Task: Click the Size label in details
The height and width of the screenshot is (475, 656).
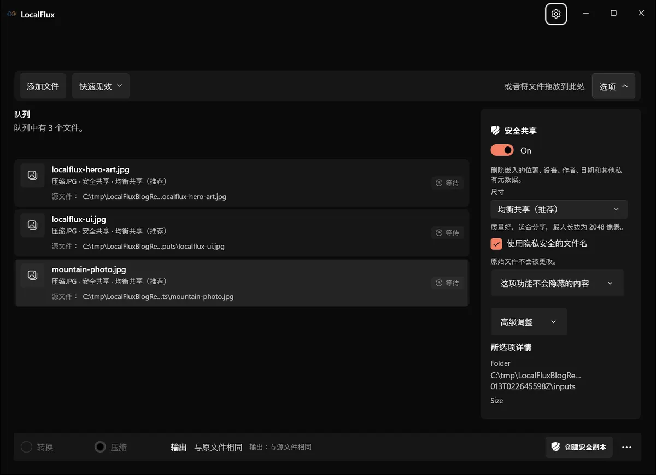Action: click(x=497, y=401)
